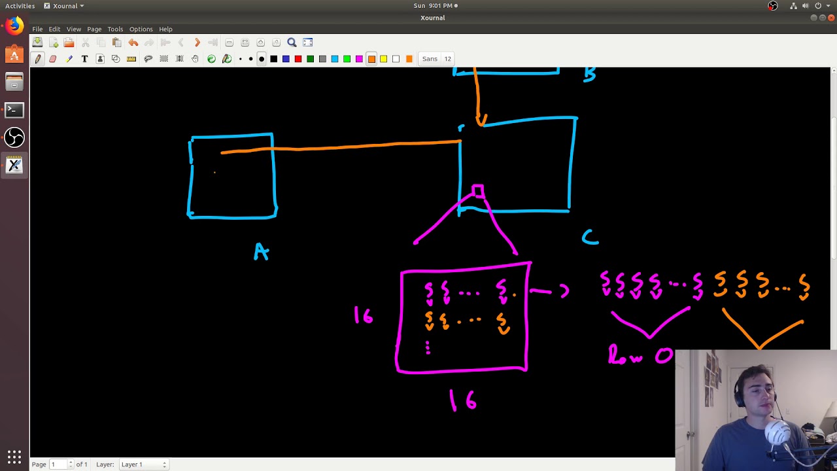
Task: Select black pen color
Action: coord(274,59)
